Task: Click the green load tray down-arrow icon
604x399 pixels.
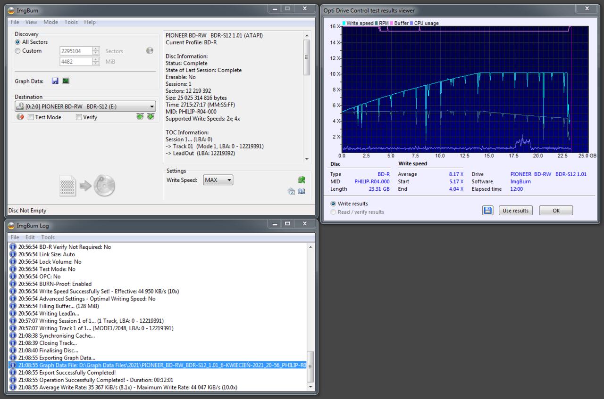Action: click(151, 117)
